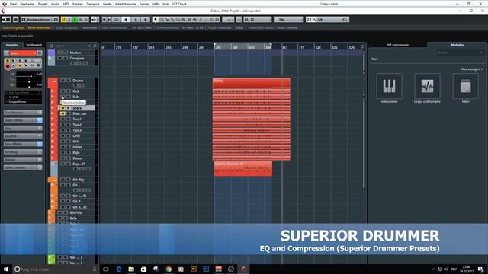The image size is (488, 274).
Task: Toggle the W write automation button
Action: click(x=81, y=20)
